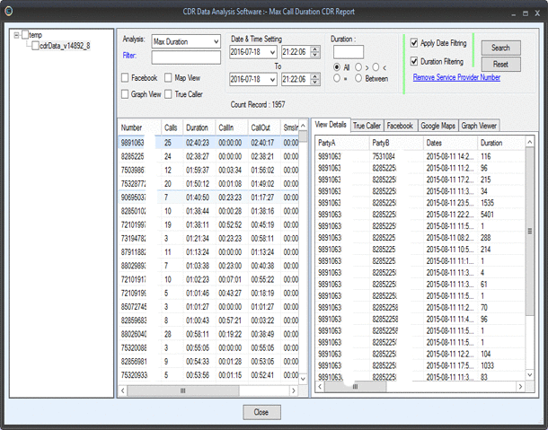The image size is (548, 430).
Task: Select row with duration 01:40:50
Action: coord(208,197)
